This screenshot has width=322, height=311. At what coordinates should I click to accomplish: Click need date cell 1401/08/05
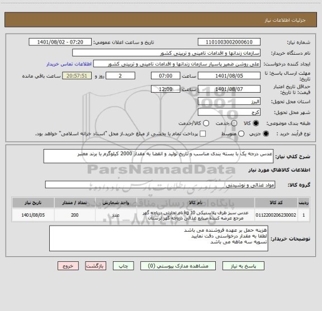coord(33,215)
